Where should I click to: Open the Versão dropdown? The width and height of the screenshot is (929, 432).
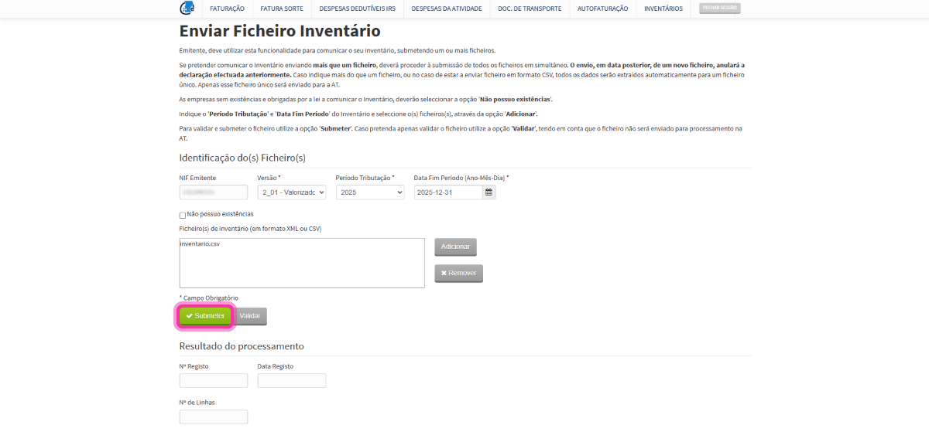pos(292,192)
